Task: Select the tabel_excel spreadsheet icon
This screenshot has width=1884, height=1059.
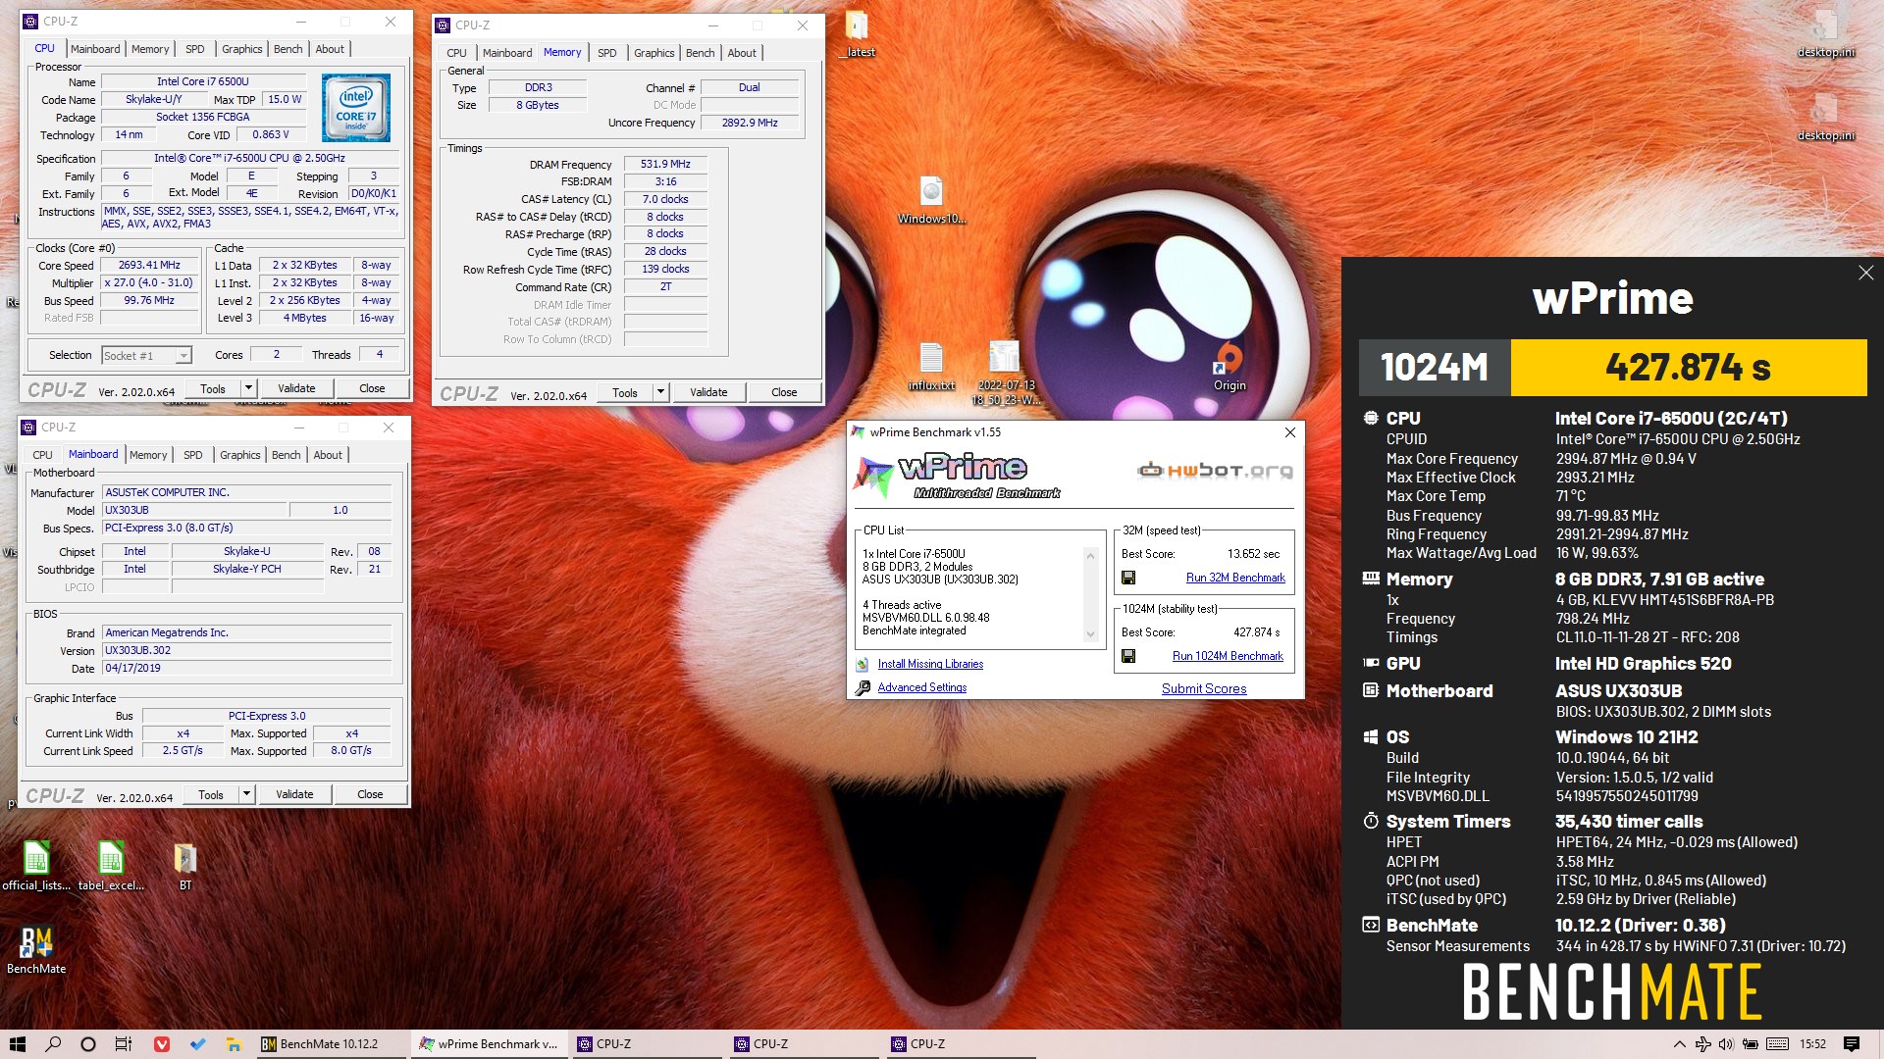Action: pos(111,866)
